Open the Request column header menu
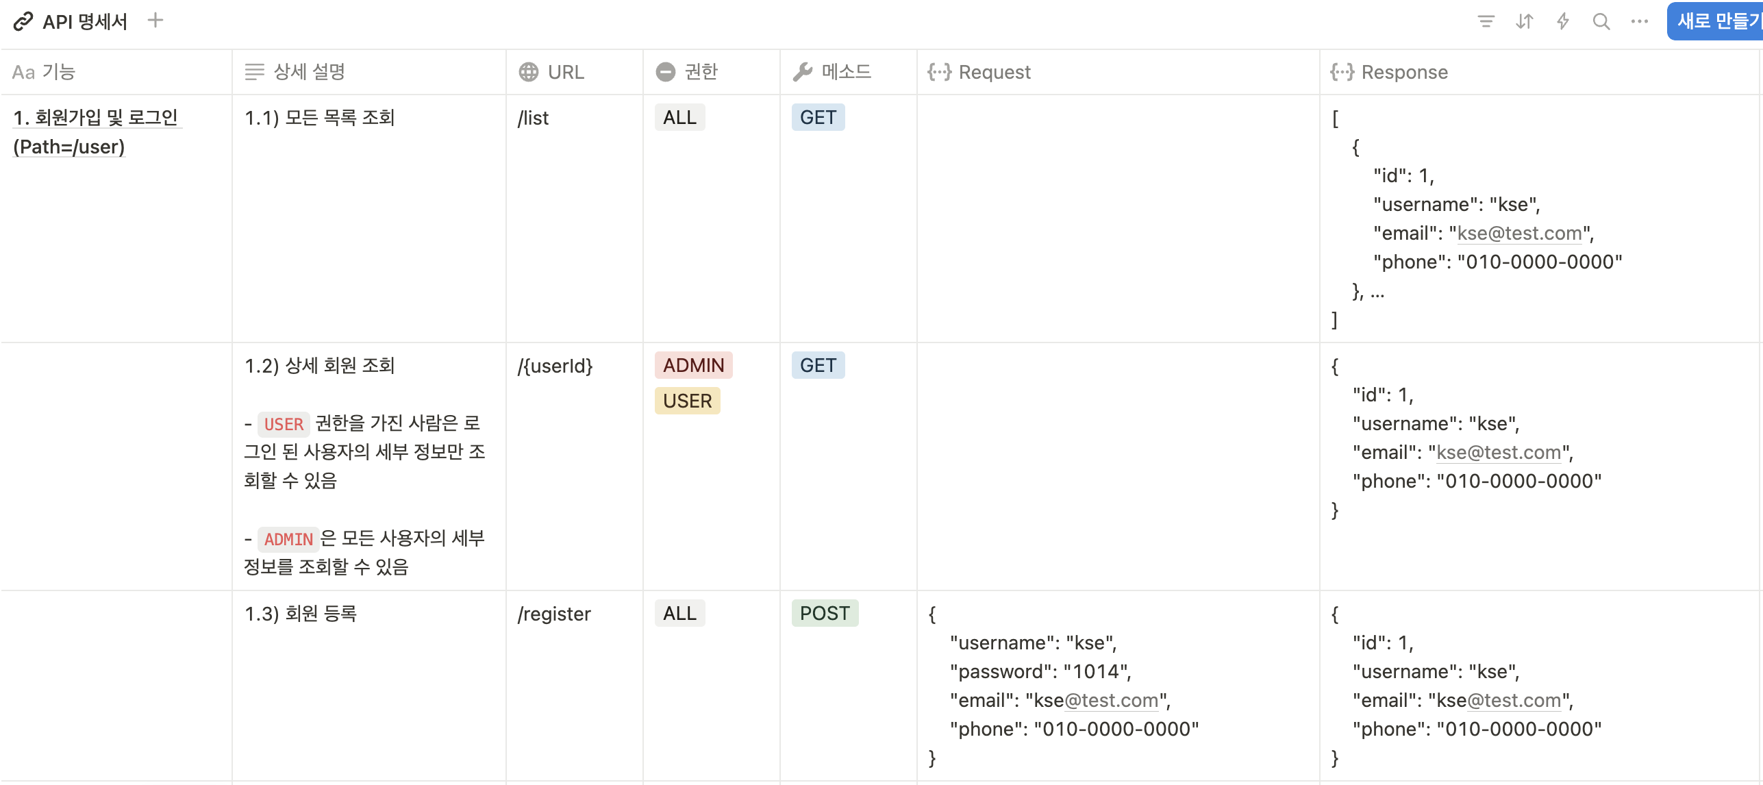Image resolution: width=1763 pixels, height=785 pixels. tap(994, 72)
